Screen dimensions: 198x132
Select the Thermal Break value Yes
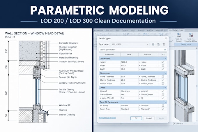[x=129, y=94]
